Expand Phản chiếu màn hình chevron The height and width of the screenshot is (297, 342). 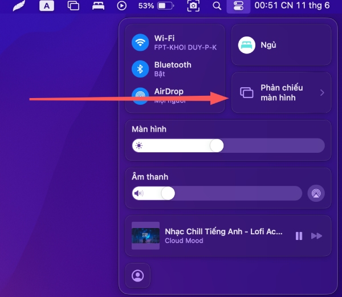pos(322,93)
